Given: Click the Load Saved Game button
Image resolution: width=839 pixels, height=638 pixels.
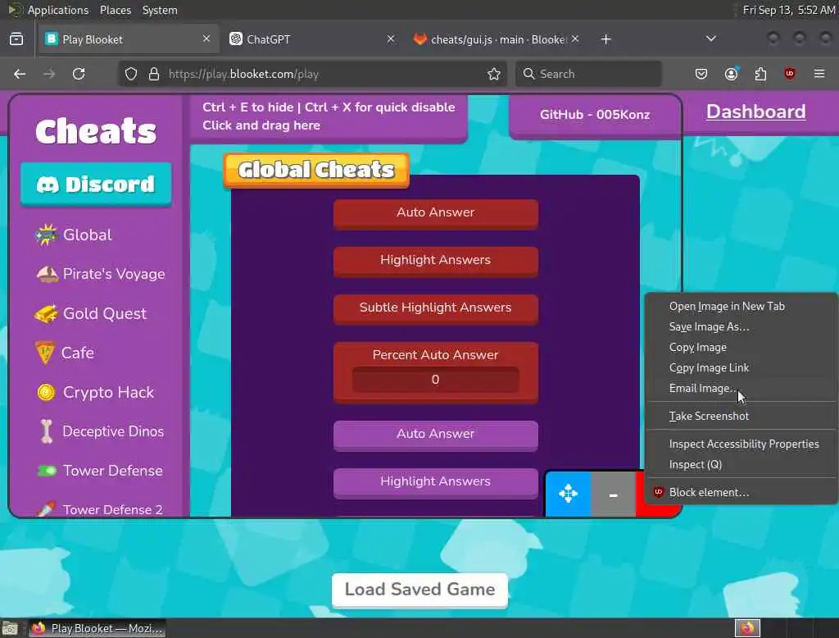Looking at the screenshot, I should 419,590.
